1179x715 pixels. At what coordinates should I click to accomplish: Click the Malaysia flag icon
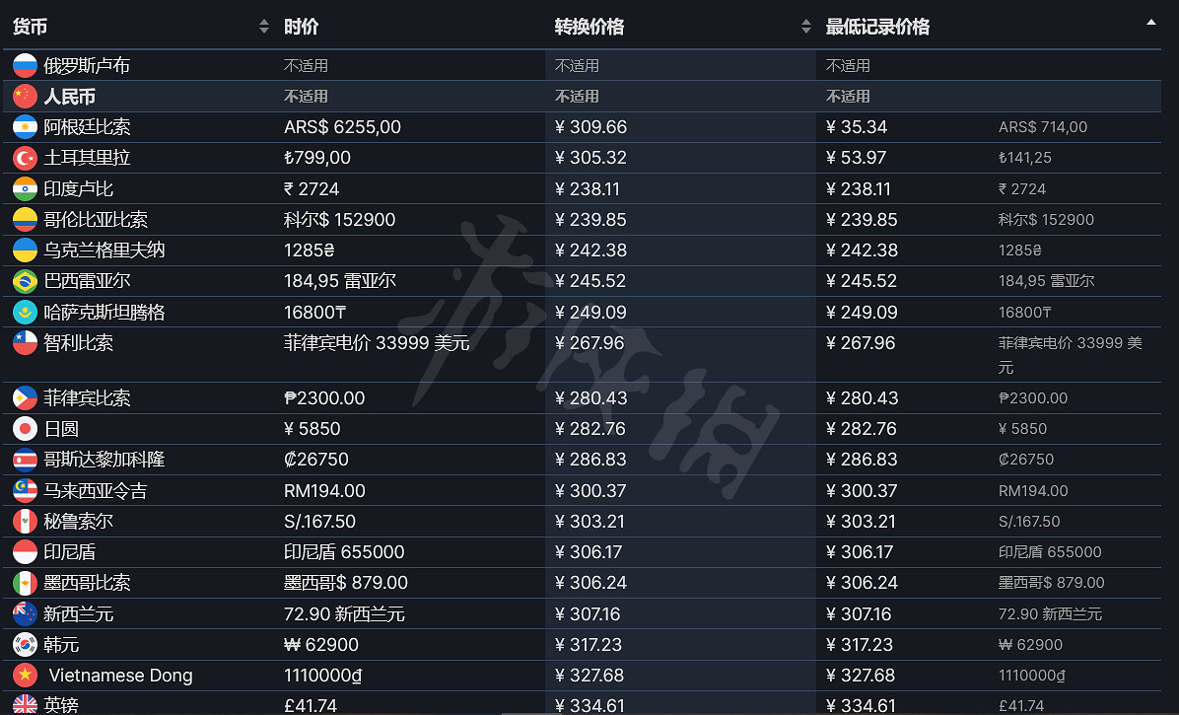point(25,491)
